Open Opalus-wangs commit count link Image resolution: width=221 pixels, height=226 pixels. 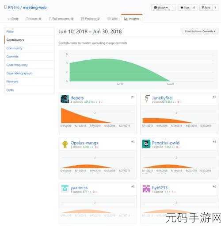click(76, 147)
